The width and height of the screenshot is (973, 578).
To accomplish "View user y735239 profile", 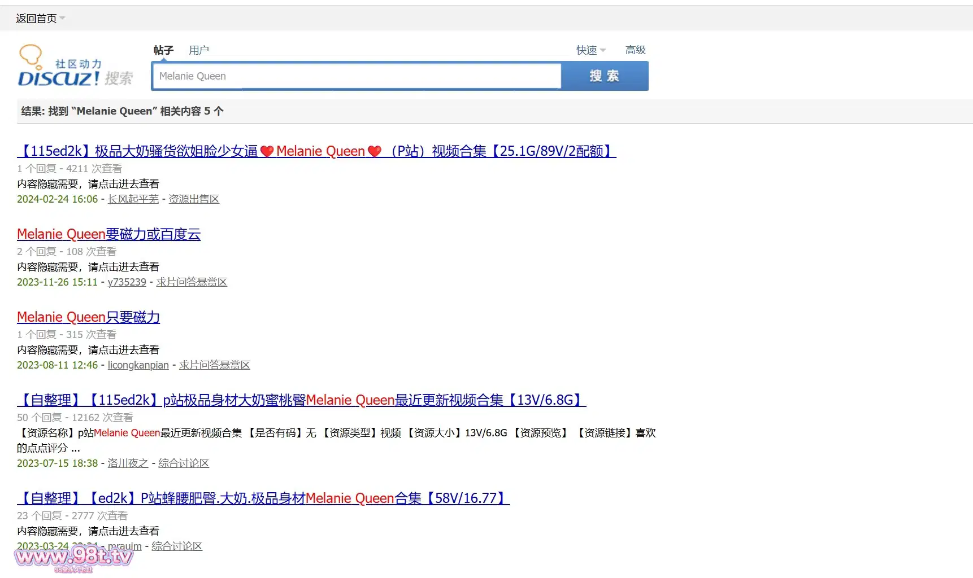I will [x=127, y=282].
